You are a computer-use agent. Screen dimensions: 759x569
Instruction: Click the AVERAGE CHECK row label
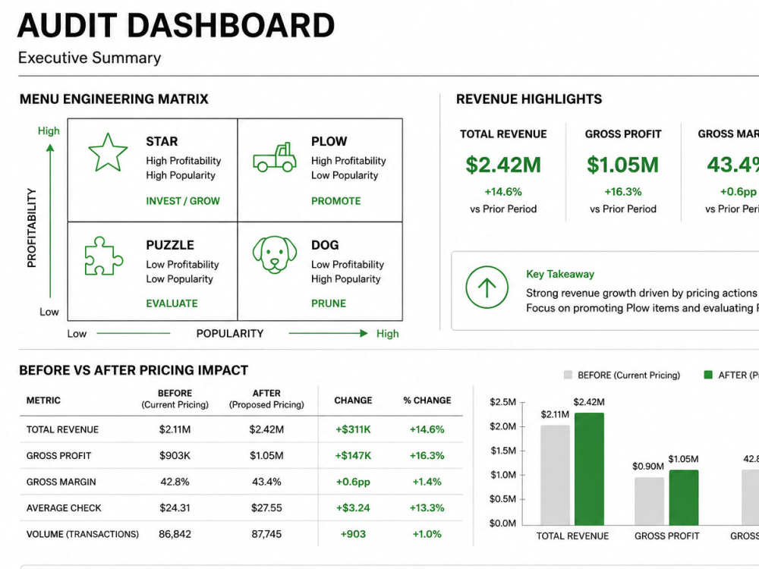pos(64,508)
